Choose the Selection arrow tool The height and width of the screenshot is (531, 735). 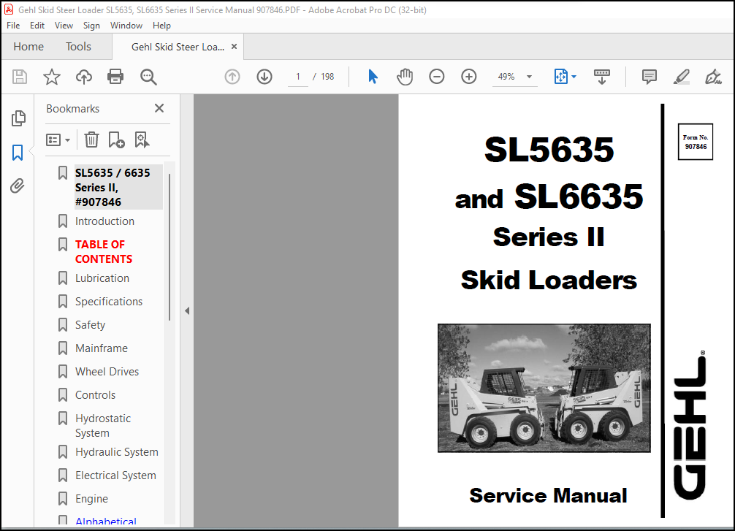373,77
